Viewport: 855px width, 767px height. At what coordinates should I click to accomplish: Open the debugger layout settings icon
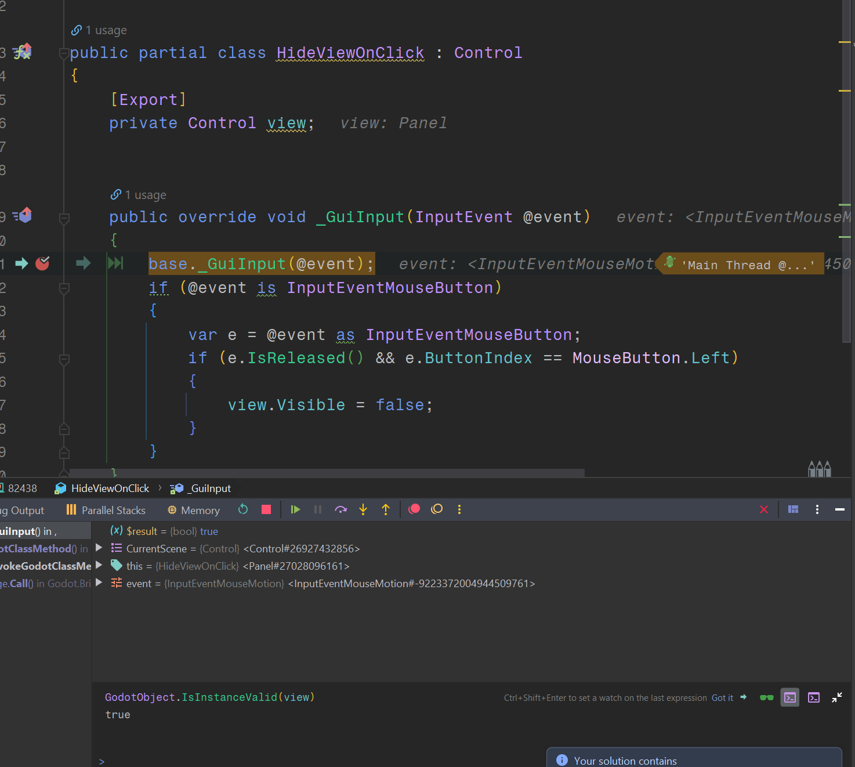[793, 509]
